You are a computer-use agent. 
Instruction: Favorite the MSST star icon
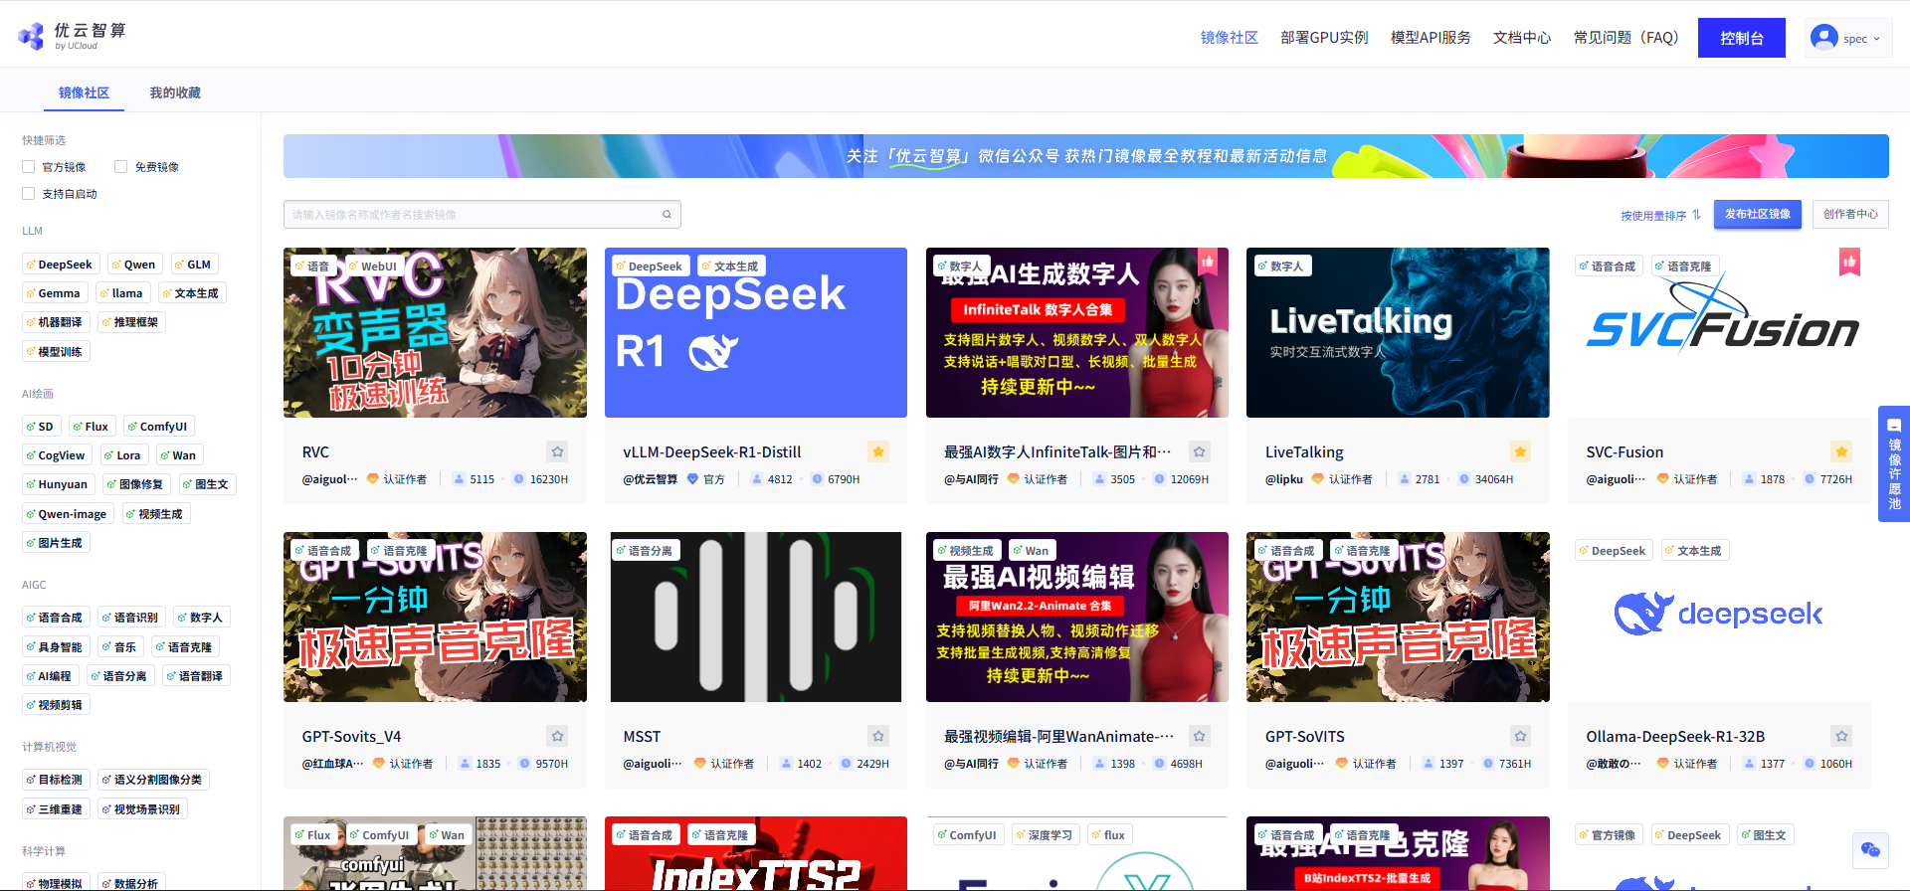point(878,736)
